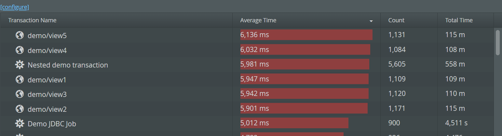Select the Demo JDBC Job name

click(x=52, y=124)
